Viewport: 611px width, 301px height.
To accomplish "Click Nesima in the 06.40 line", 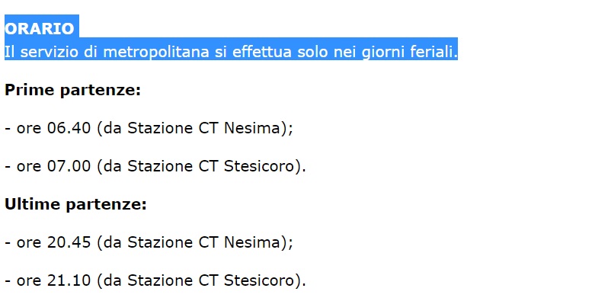I will [x=252, y=128].
